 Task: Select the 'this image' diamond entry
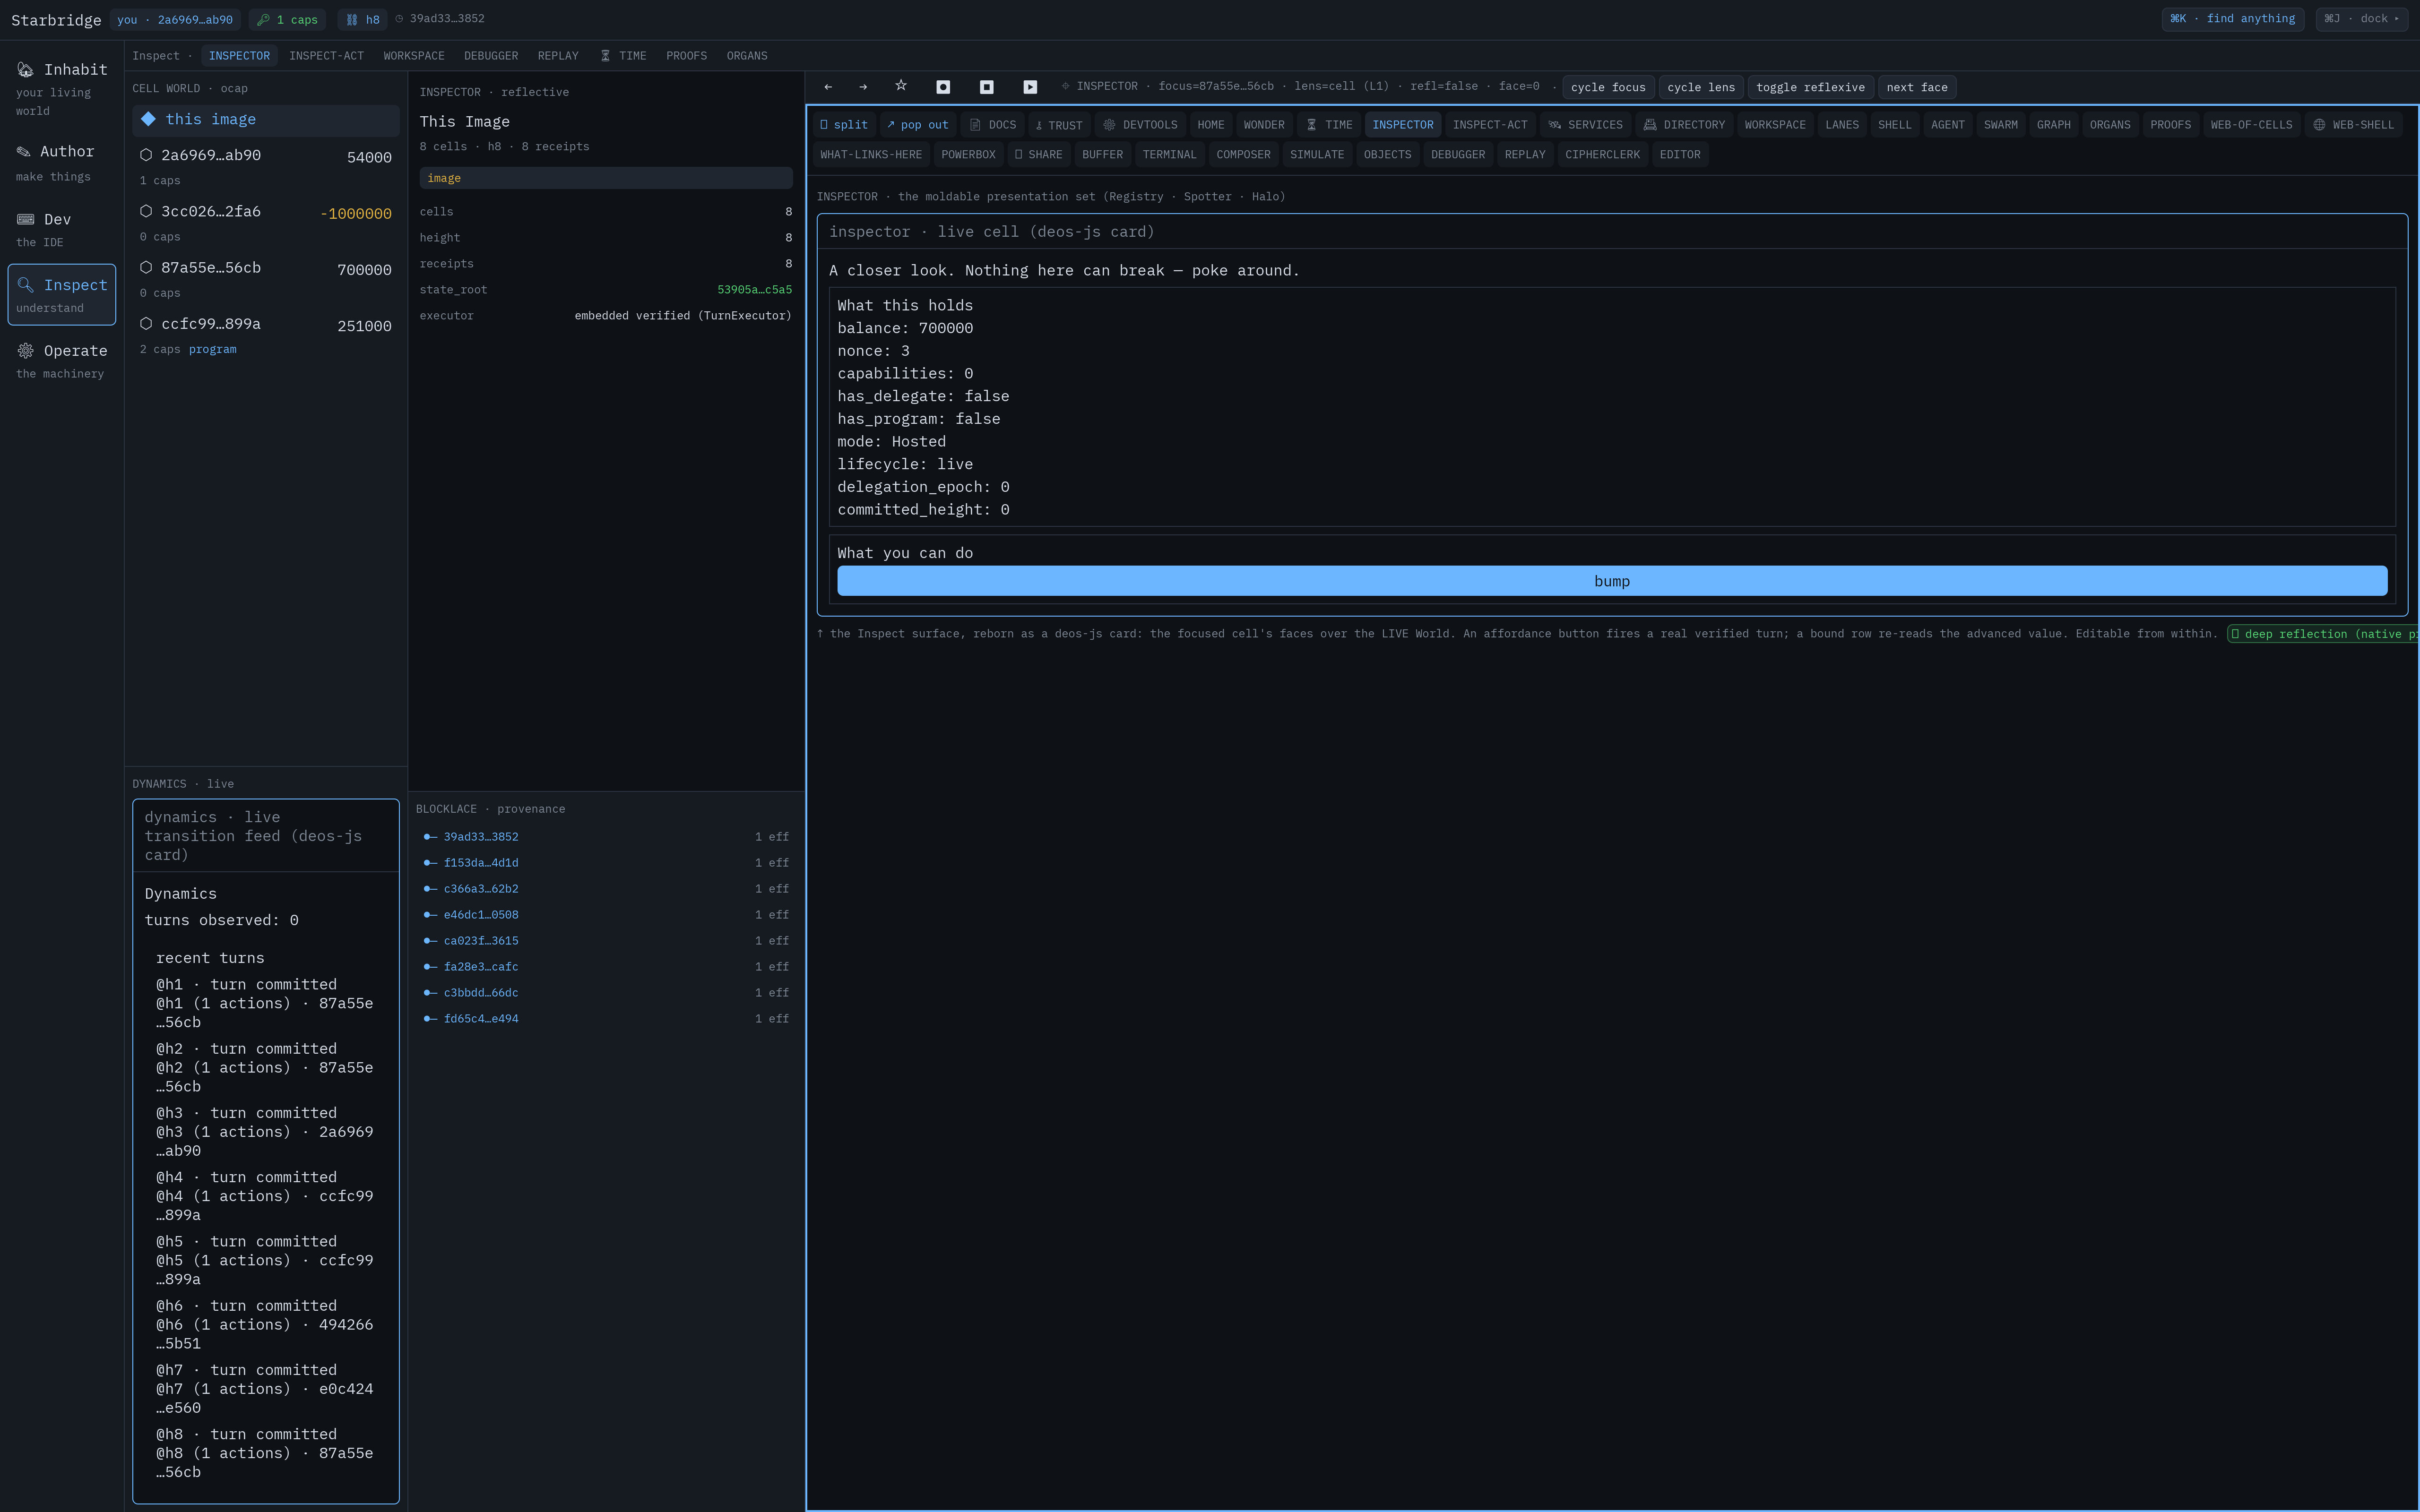pos(266,120)
